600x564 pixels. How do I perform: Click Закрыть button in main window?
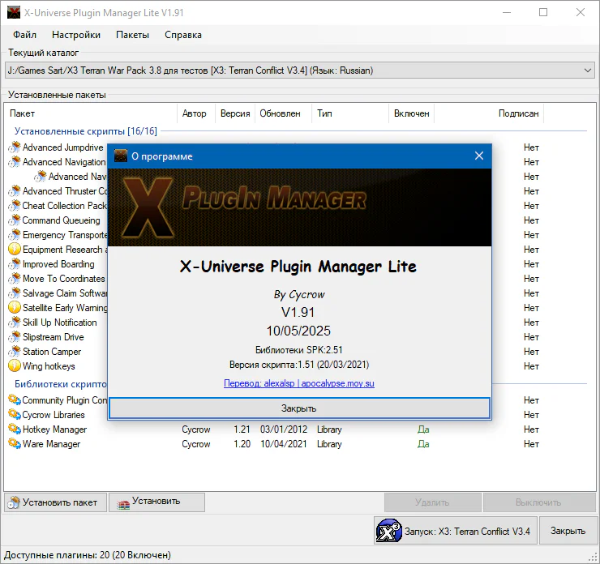[x=568, y=531]
